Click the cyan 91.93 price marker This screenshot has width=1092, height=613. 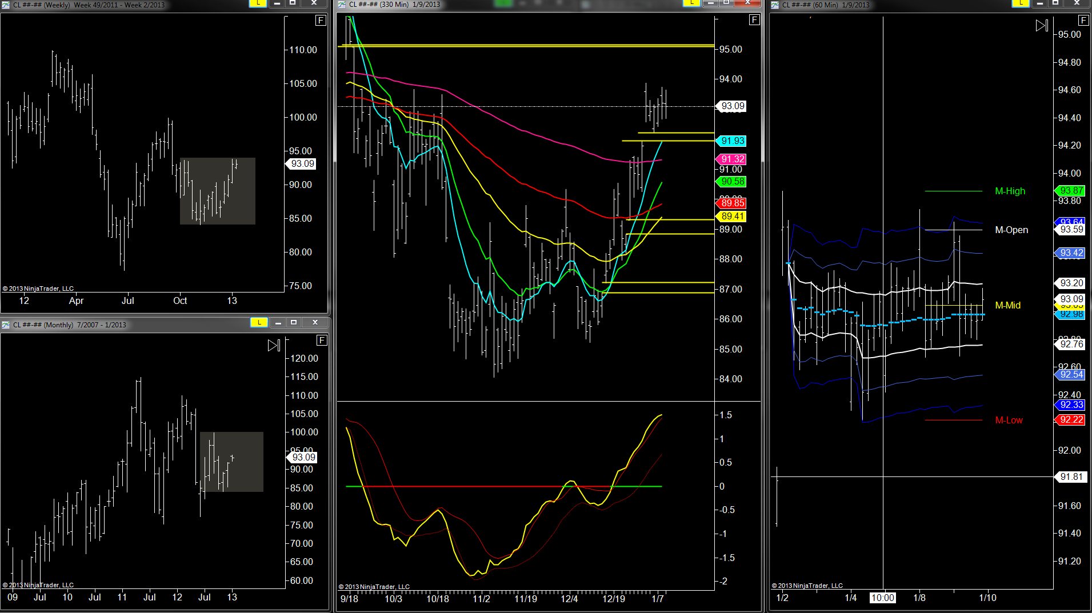[x=732, y=141]
